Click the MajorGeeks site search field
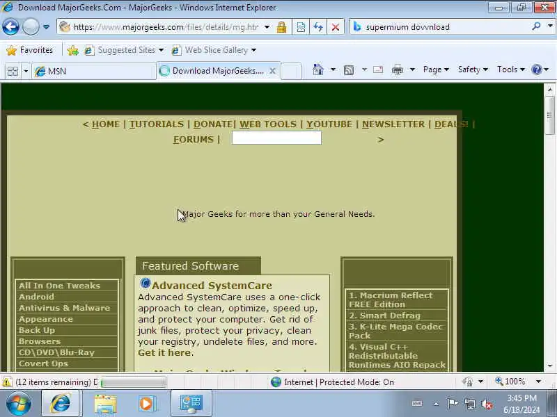This screenshot has height=417, width=557. tap(276, 138)
